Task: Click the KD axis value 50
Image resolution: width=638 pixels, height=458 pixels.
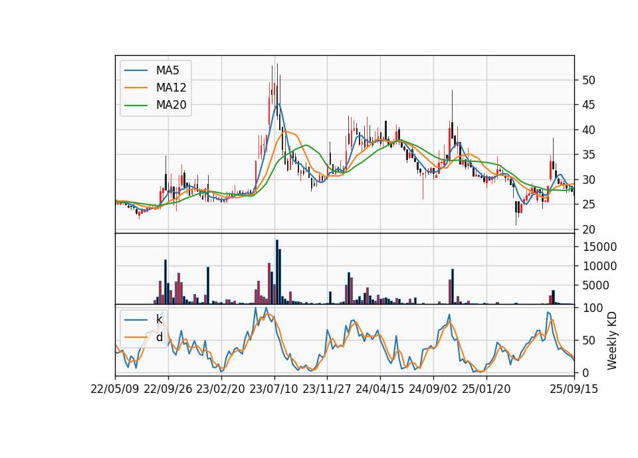Action: [x=588, y=341]
